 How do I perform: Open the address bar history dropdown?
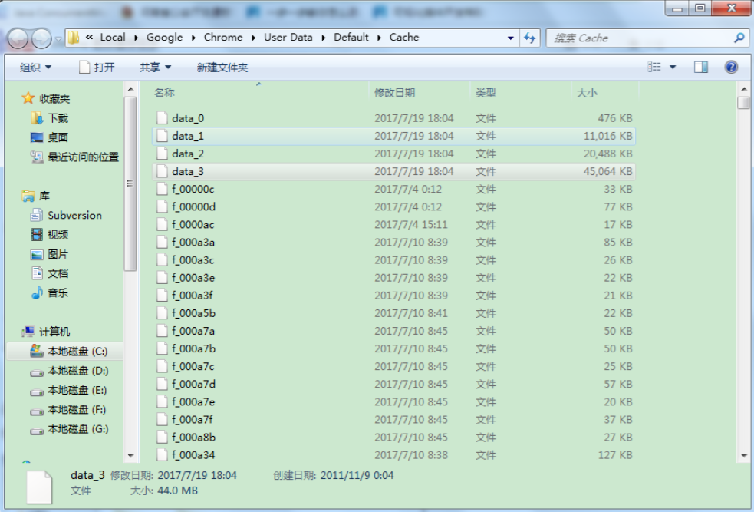(511, 38)
